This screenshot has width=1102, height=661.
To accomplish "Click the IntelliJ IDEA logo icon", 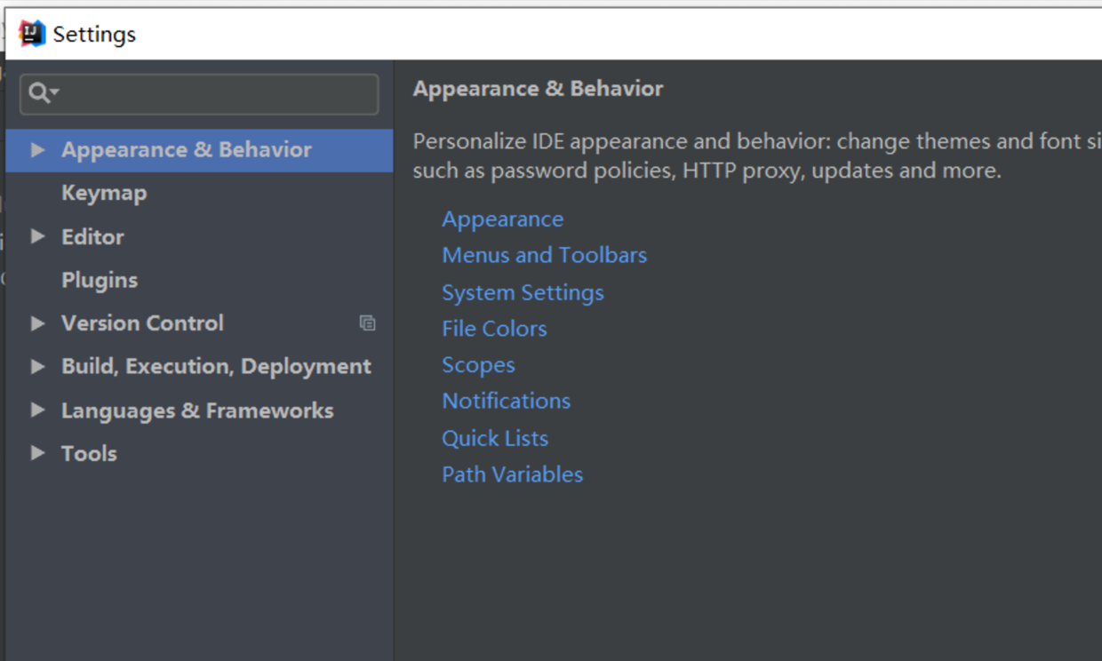I will point(32,34).
